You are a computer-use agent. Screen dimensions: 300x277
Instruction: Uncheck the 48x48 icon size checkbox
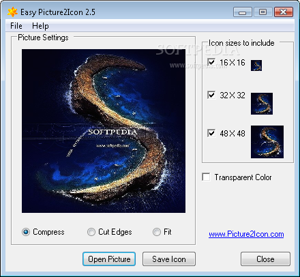pos(211,133)
